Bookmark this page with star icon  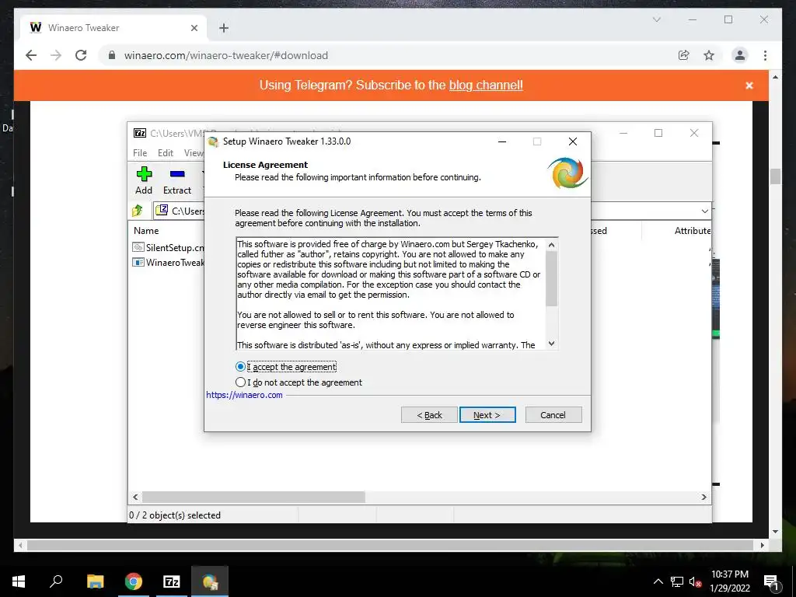coord(709,55)
